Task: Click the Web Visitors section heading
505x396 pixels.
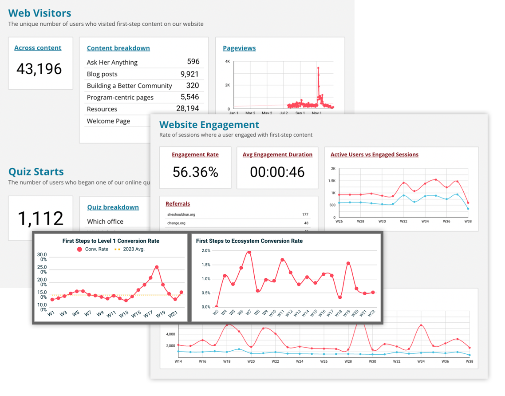Action: (x=39, y=13)
